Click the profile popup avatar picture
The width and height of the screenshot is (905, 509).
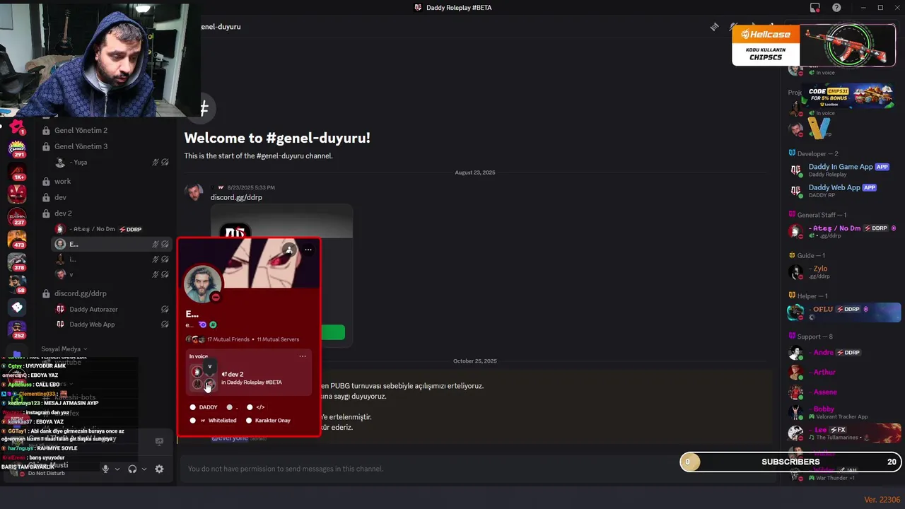tap(203, 283)
